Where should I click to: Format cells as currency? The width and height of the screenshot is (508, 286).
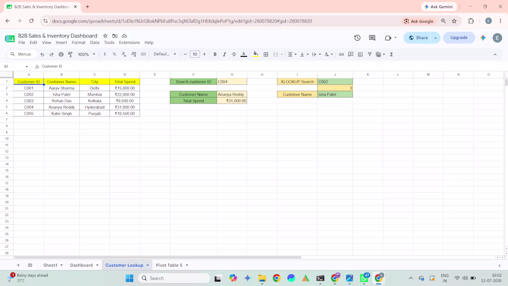(105, 55)
